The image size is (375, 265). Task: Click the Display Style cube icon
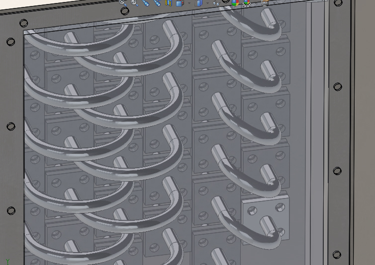point(199,2)
